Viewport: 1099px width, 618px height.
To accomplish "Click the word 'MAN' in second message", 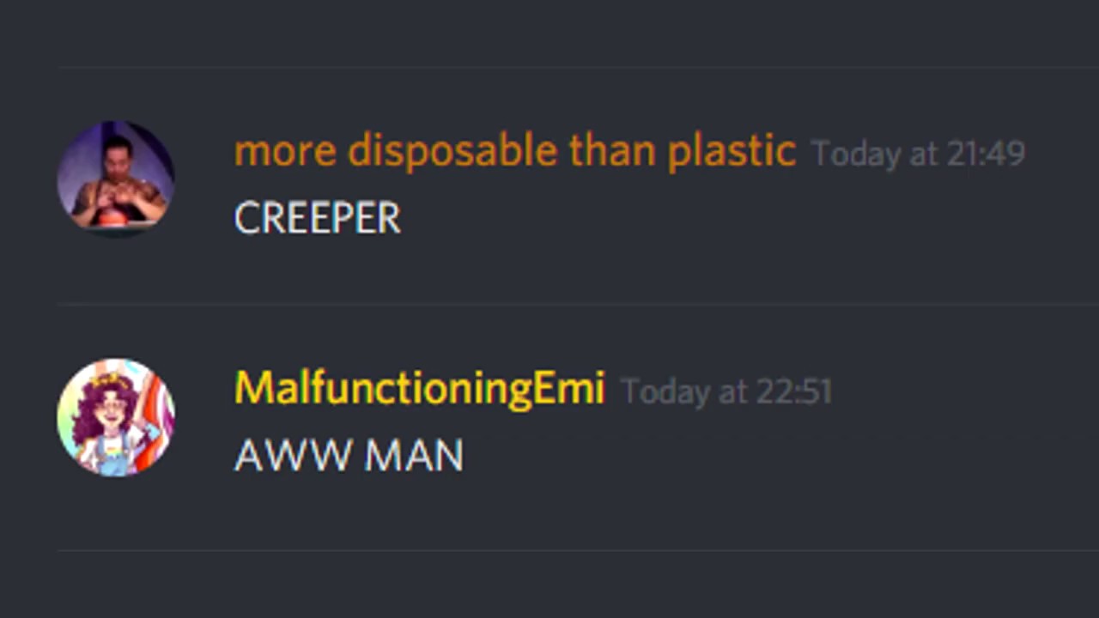I will pyautogui.click(x=414, y=456).
